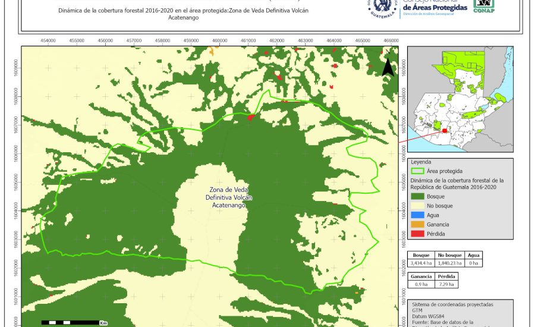Click the orange gain patch near the map's right edge
Image resolution: width=535 pixels, height=327 pixels.
[x=357, y=293]
